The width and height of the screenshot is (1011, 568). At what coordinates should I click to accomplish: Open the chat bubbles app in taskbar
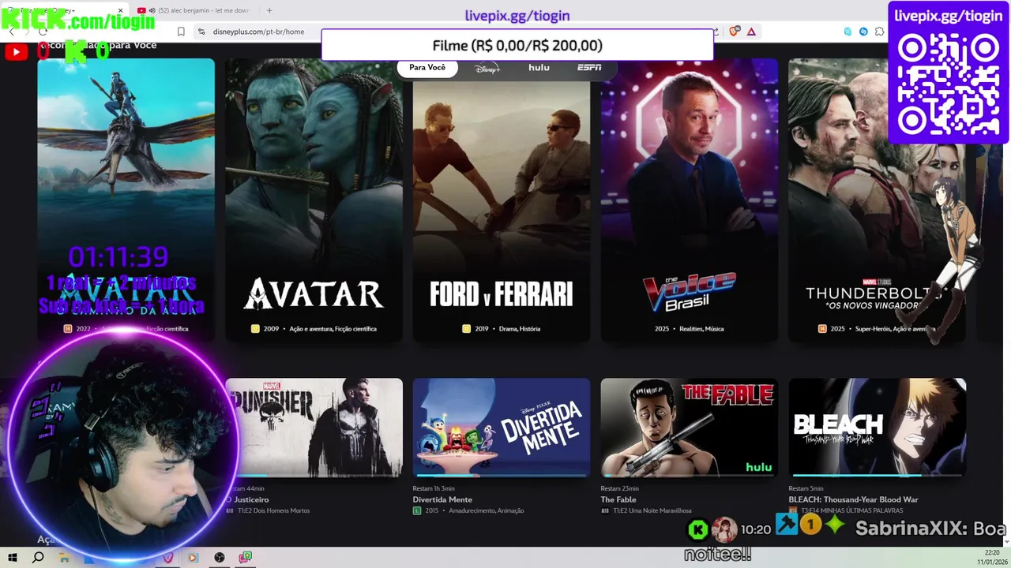(x=246, y=557)
